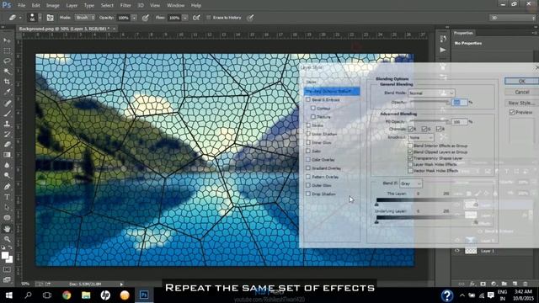This screenshot has width=539, height=303.
Task: Select the Move tool
Action: pos(7,40)
